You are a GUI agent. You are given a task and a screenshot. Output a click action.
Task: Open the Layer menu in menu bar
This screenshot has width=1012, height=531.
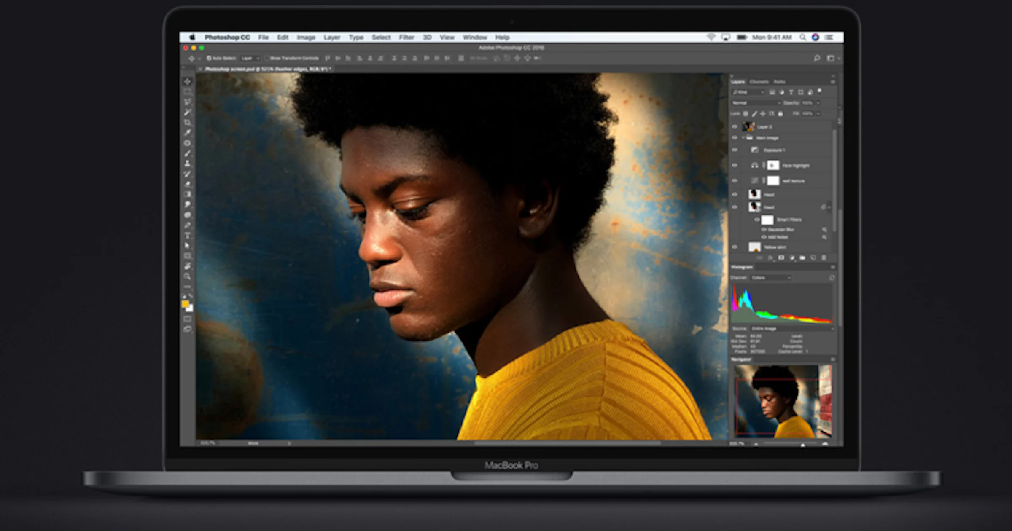[332, 37]
